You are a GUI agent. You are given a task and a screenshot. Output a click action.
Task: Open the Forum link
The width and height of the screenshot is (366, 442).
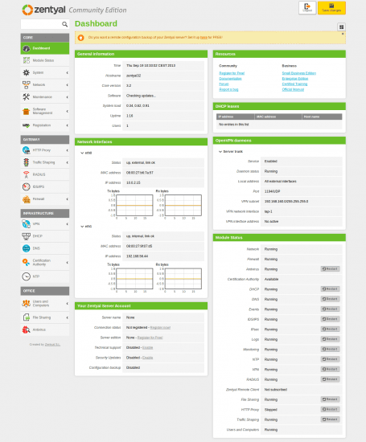(224, 84)
